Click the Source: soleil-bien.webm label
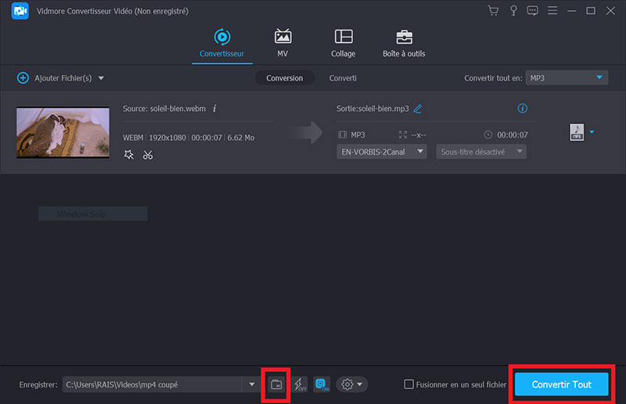This screenshot has width=626, height=404. click(164, 109)
